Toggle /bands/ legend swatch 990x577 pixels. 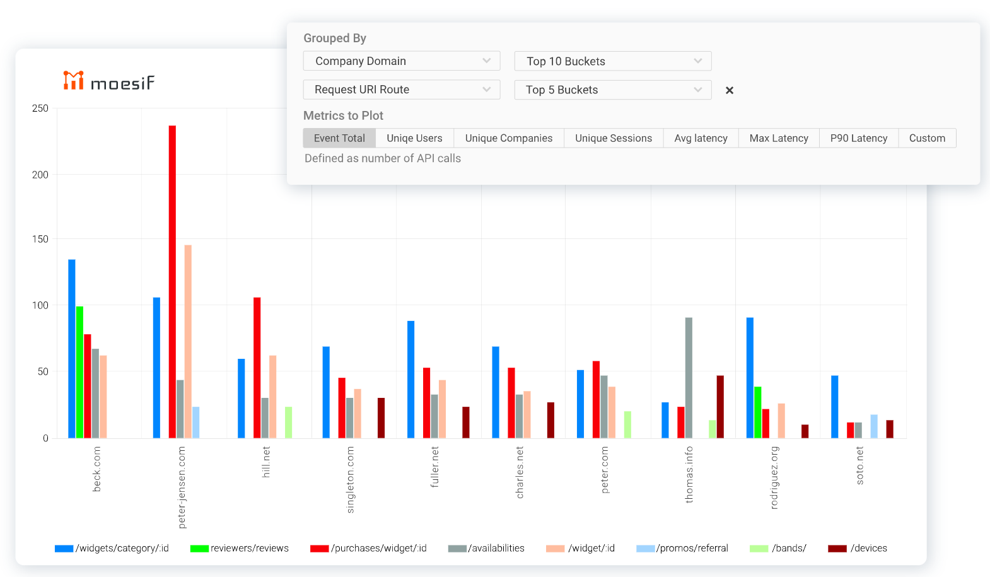pyautogui.click(x=759, y=549)
